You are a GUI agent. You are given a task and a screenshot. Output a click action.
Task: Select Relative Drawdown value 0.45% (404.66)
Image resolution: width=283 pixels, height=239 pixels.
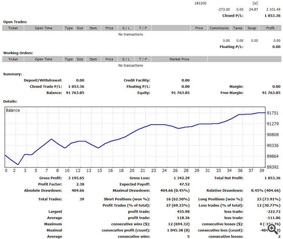coord(266,191)
